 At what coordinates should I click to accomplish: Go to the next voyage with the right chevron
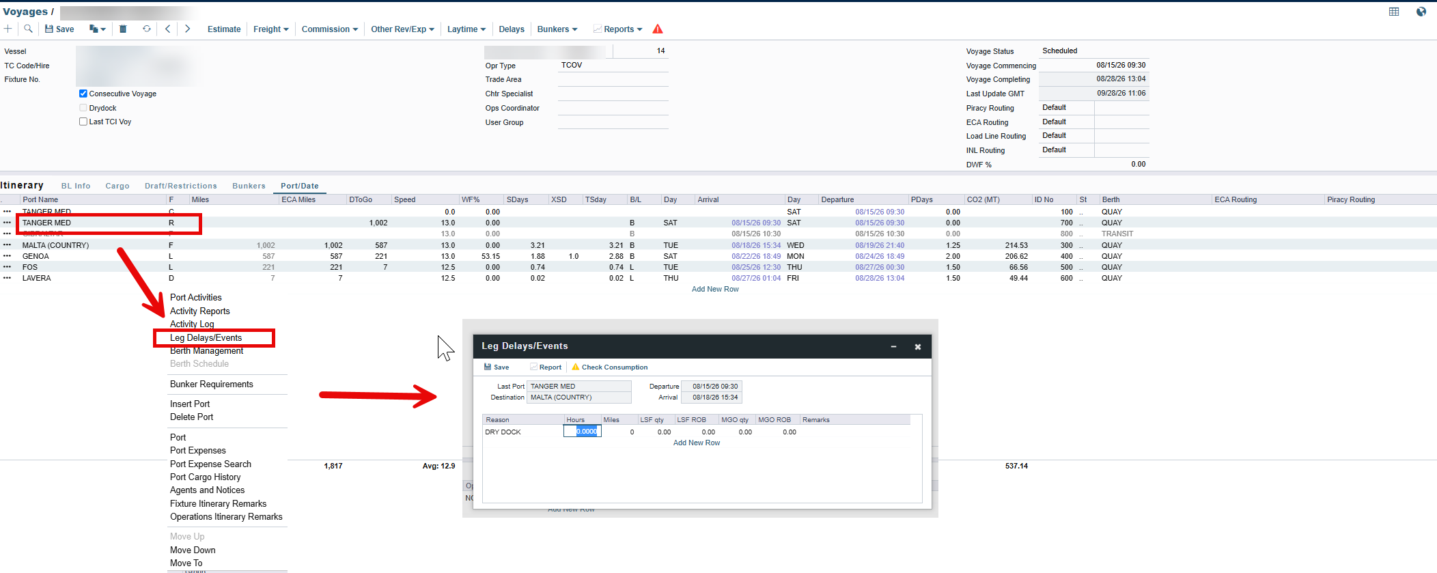pyautogui.click(x=187, y=29)
